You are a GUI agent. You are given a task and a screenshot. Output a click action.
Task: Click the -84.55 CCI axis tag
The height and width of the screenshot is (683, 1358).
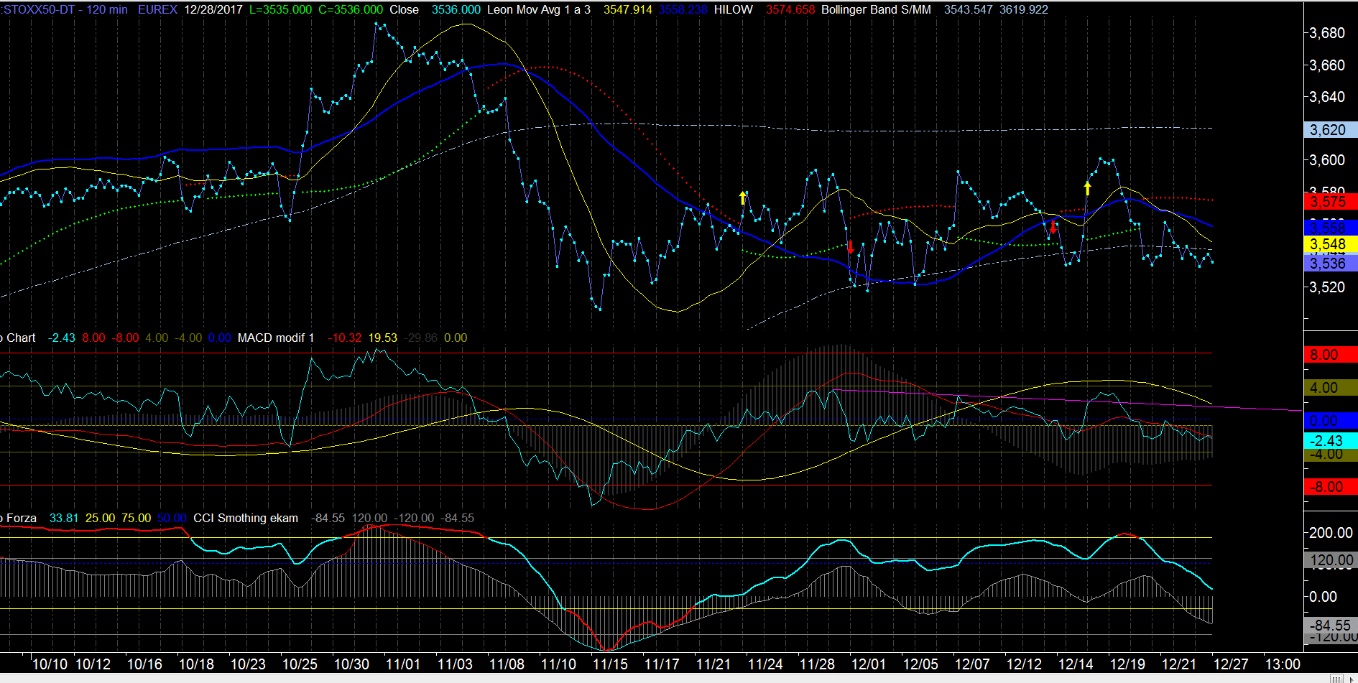tap(1330, 626)
